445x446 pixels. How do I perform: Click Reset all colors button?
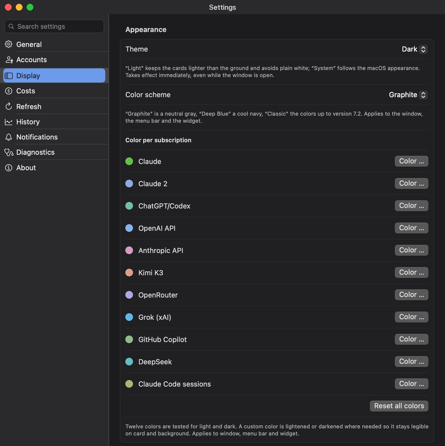pyautogui.click(x=399, y=406)
